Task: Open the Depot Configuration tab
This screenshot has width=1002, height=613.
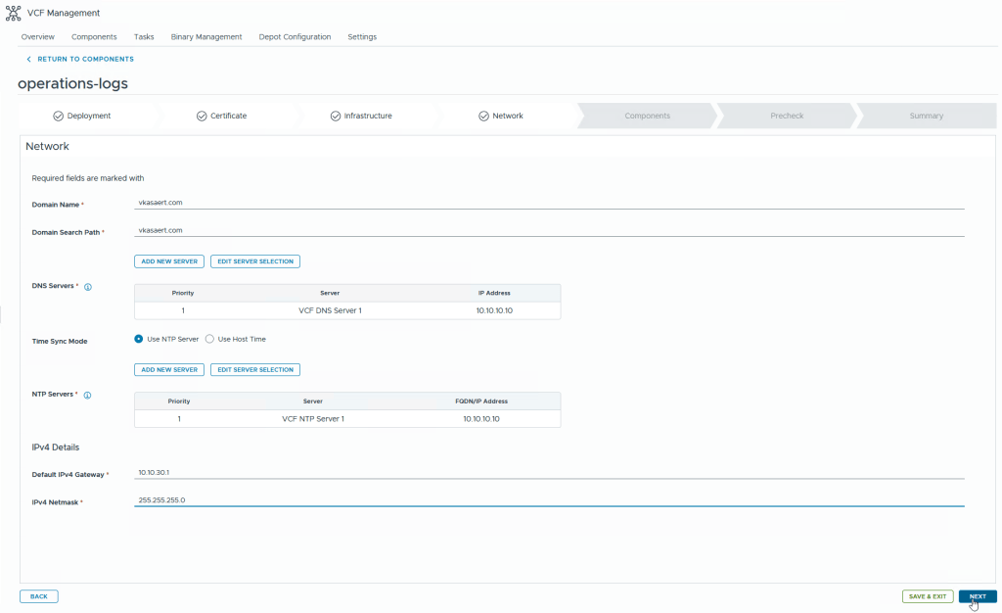Action: [295, 37]
